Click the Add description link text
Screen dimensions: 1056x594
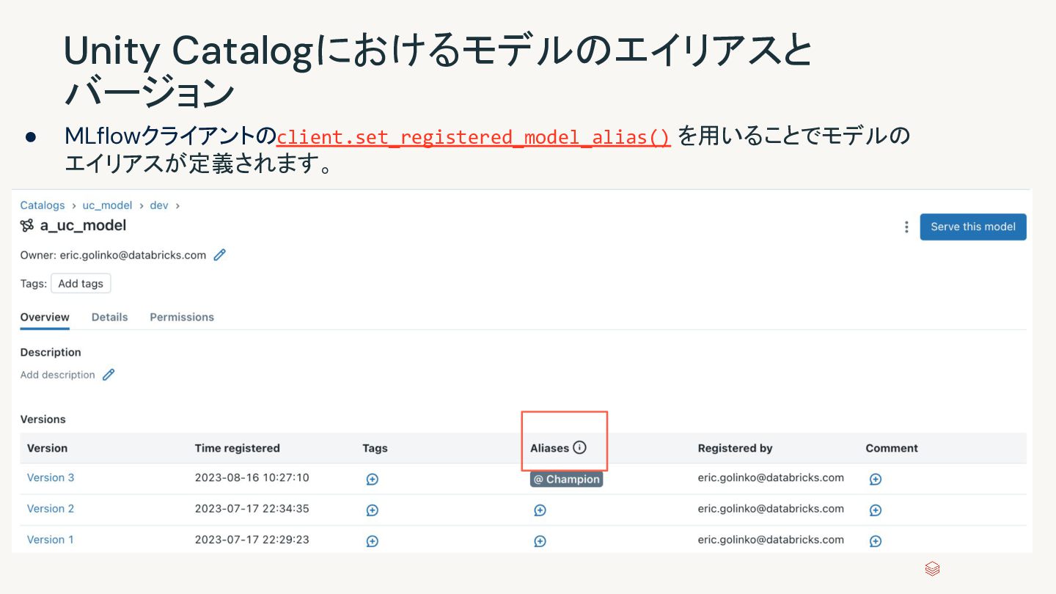[58, 375]
